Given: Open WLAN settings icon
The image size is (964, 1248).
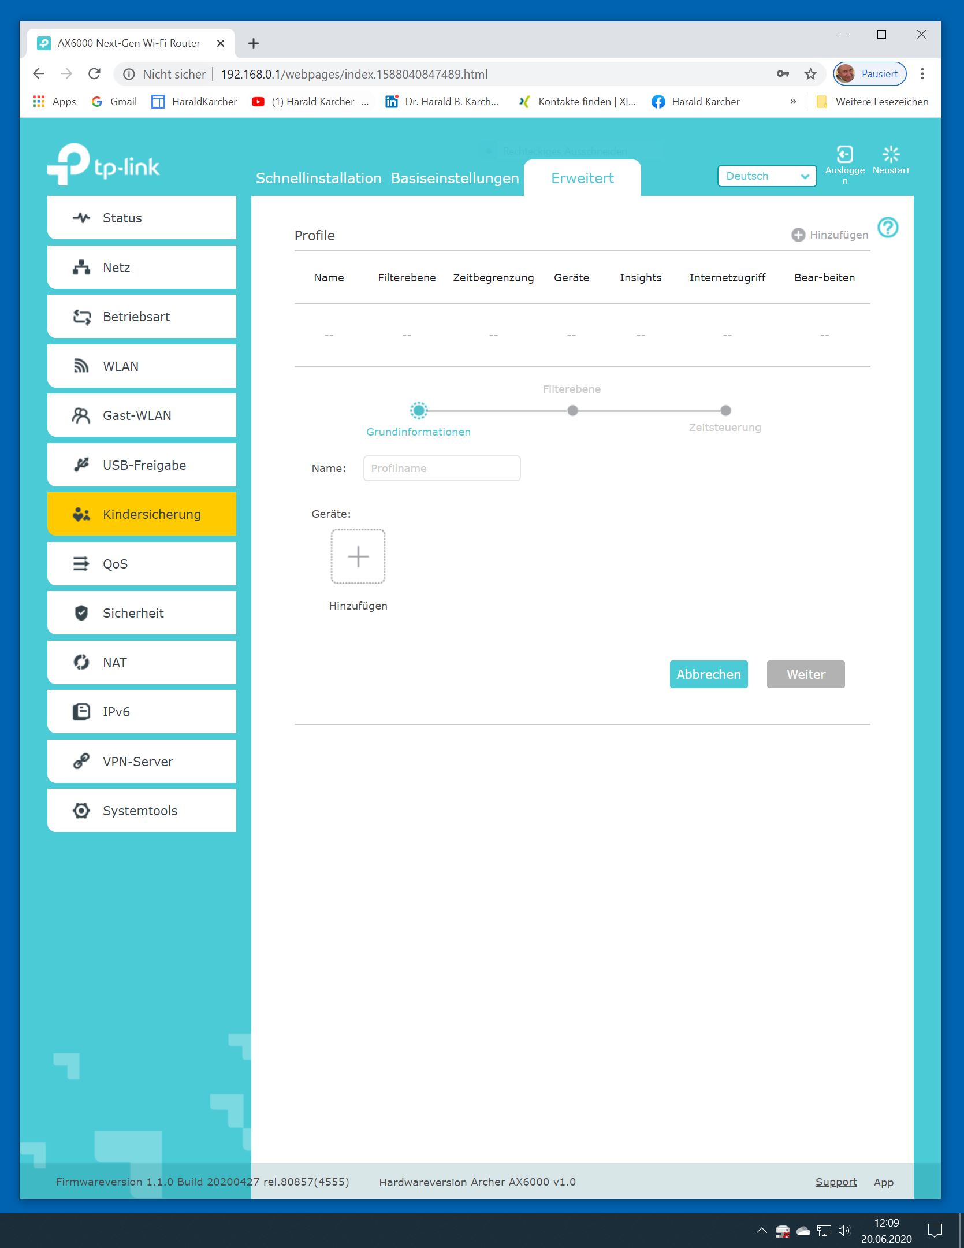Looking at the screenshot, I should click(x=81, y=366).
